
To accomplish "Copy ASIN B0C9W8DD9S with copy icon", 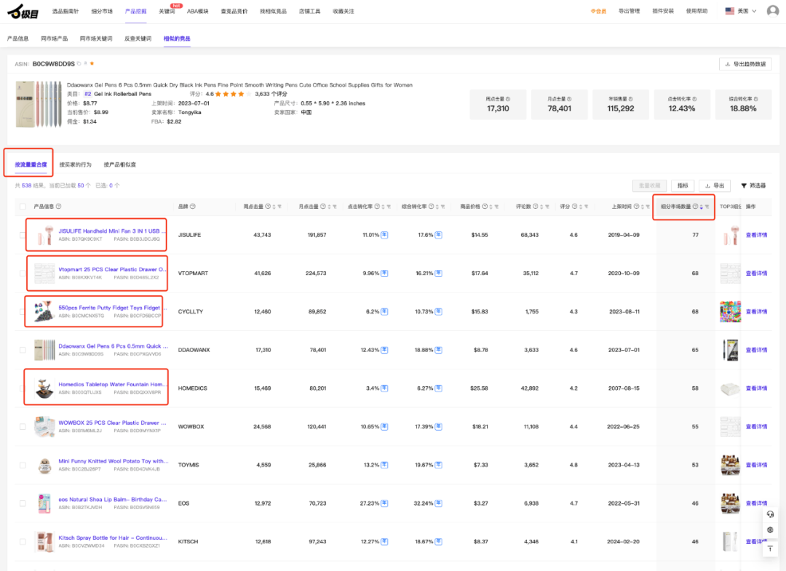I will (79, 63).
